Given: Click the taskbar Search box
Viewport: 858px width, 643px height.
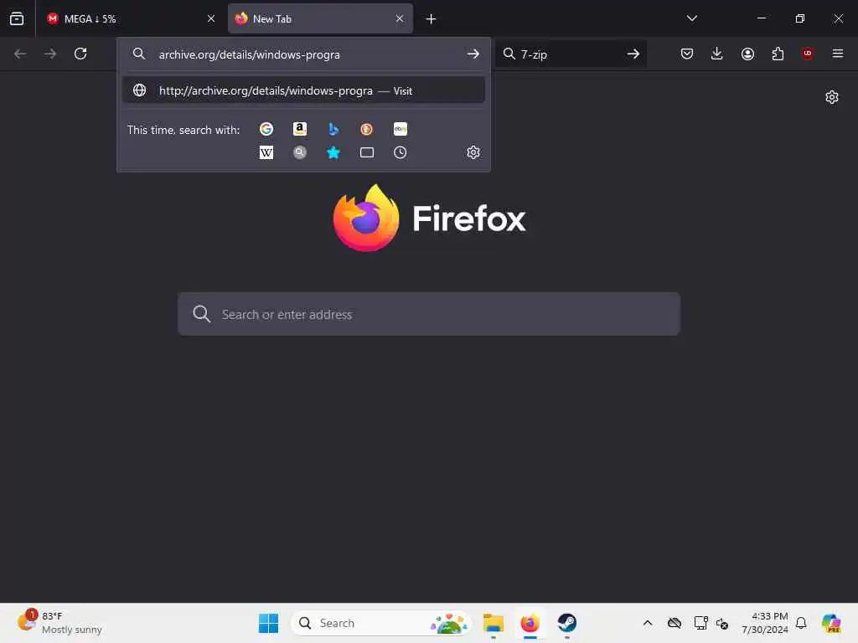Looking at the screenshot, I should 381,623.
